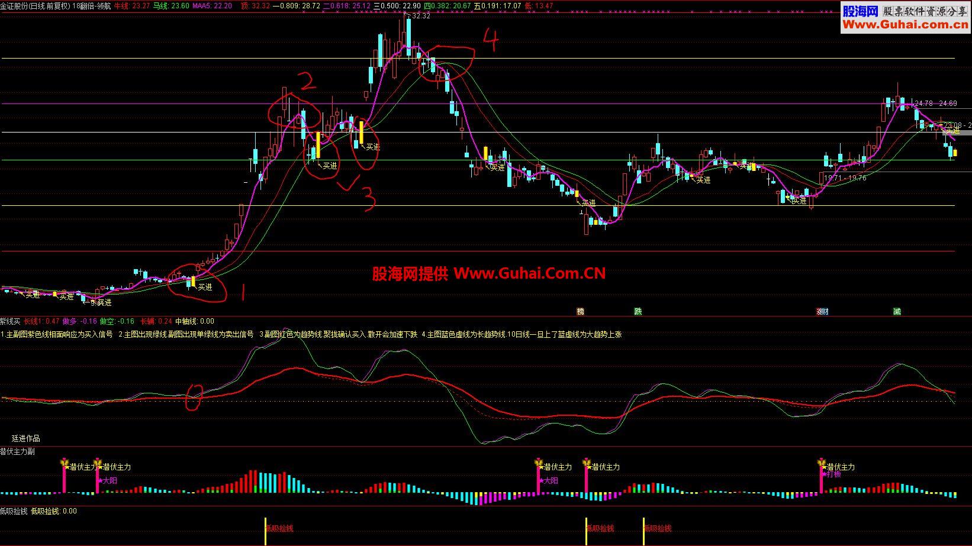Click the 潜伏主力副 panel title

pyautogui.click(x=17, y=451)
